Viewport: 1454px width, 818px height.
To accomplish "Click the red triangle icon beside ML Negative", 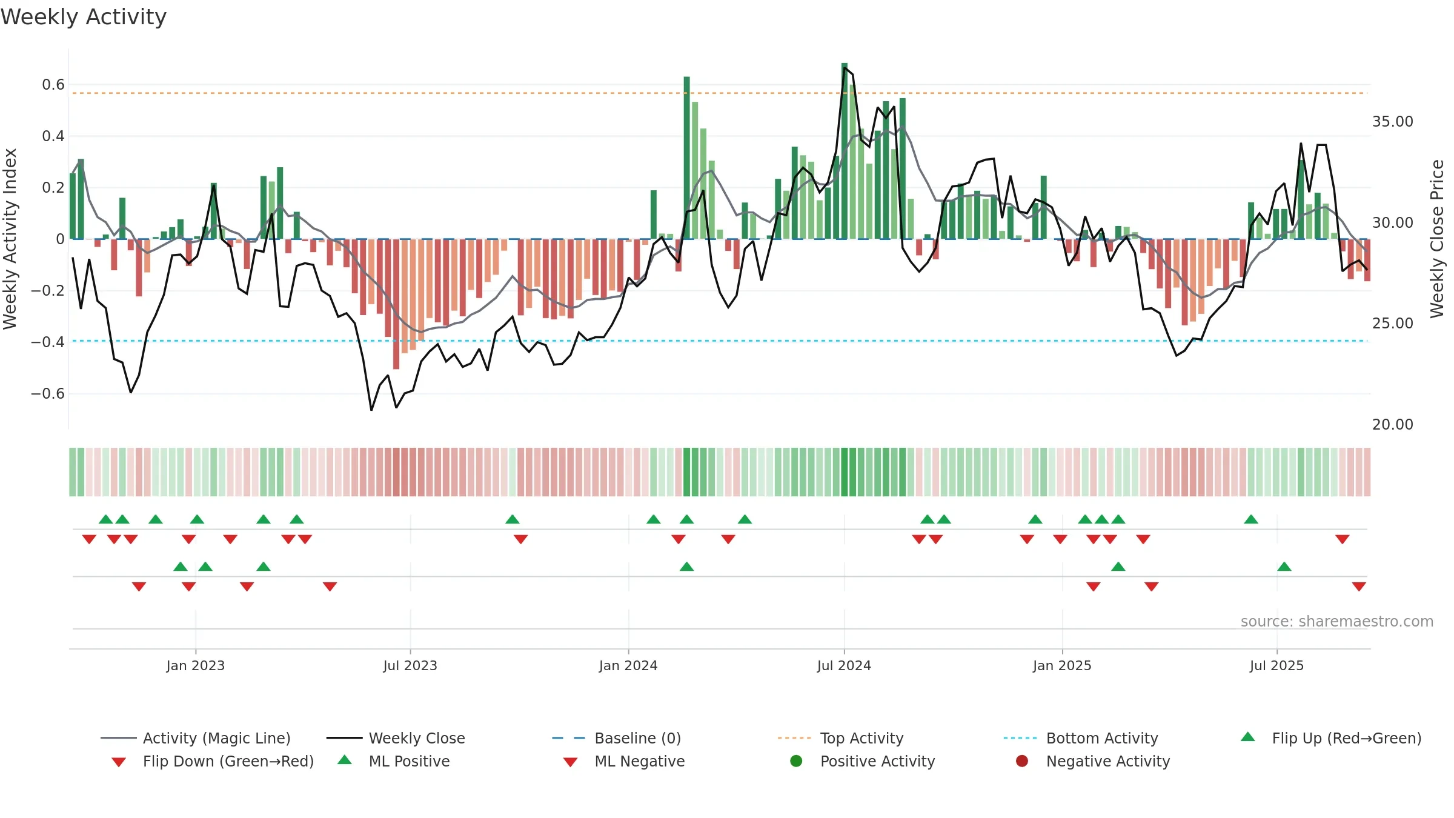I will 570,762.
